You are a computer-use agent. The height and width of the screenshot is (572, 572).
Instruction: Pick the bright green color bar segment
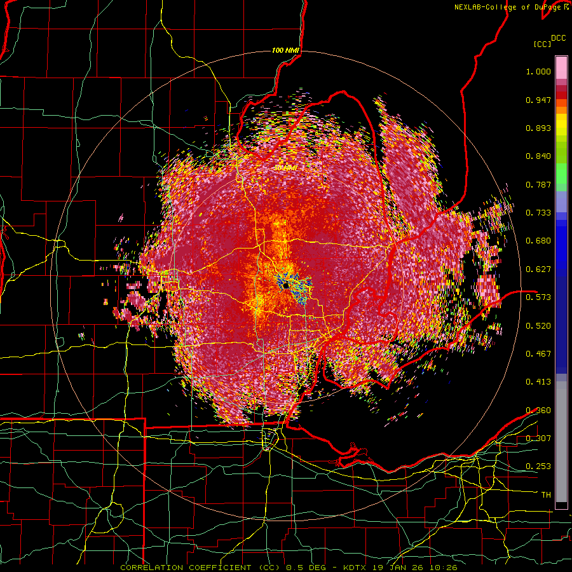561,174
